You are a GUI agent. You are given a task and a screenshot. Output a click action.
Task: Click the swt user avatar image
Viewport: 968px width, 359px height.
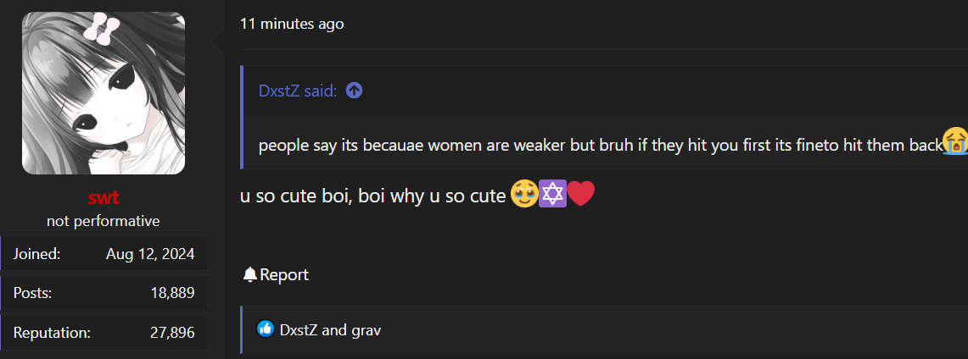(104, 93)
